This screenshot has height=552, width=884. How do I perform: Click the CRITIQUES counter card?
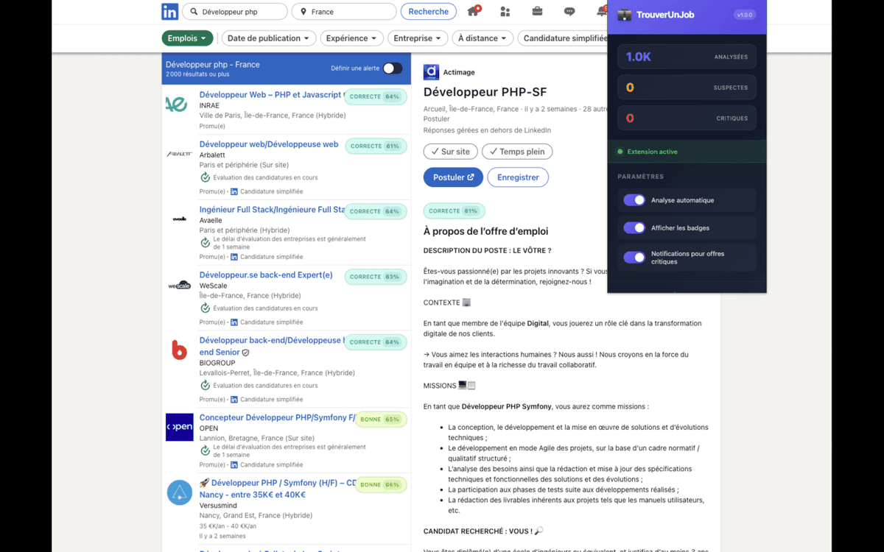[x=687, y=118]
